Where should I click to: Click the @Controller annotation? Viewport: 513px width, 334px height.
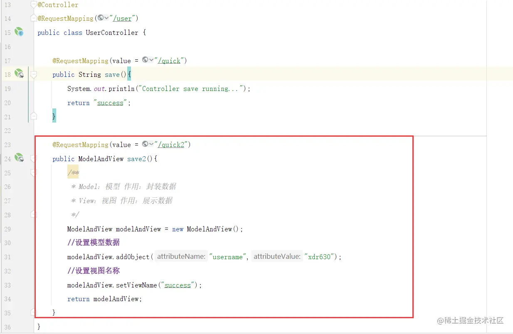click(x=58, y=5)
